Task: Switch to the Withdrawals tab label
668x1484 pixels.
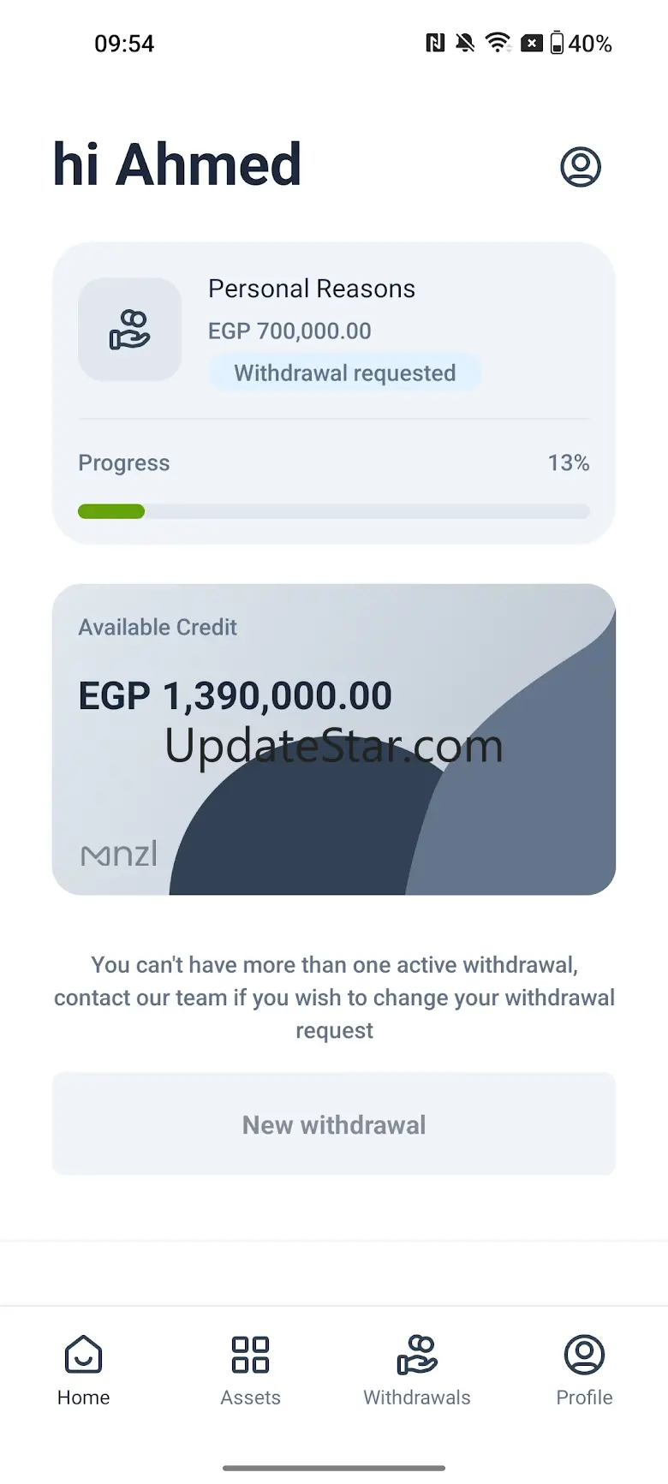Action: click(417, 1398)
